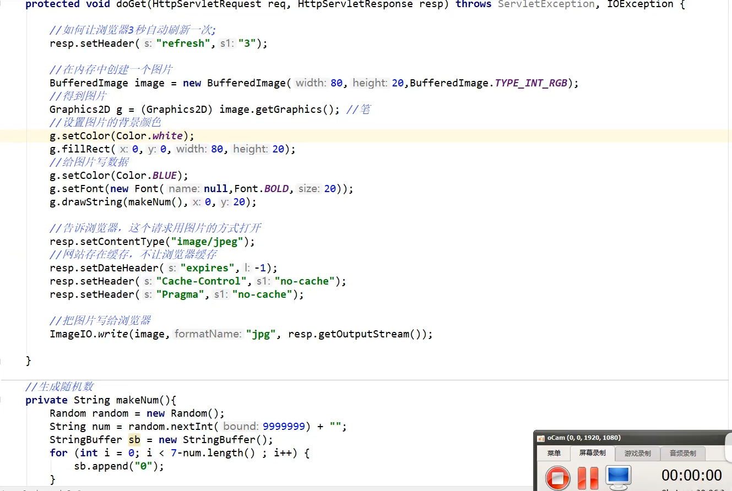Click the comment 在内存中创建一个图片
The image size is (732, 491).
click(111, 70)
